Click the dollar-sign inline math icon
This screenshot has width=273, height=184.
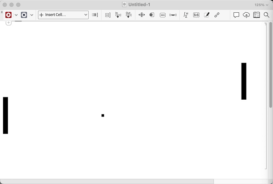coord(196,15)
